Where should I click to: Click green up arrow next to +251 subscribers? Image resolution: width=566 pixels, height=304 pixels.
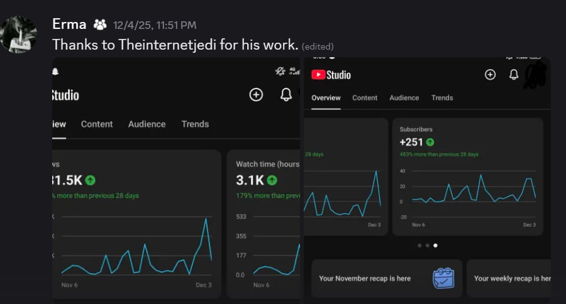point(430,143)
